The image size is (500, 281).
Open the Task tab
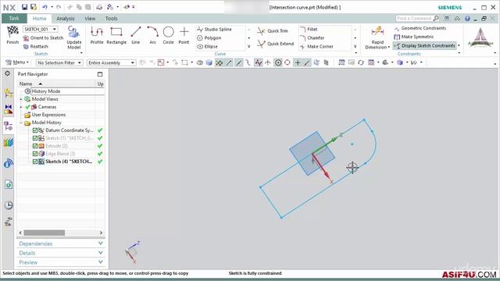[x=14, y=19]
